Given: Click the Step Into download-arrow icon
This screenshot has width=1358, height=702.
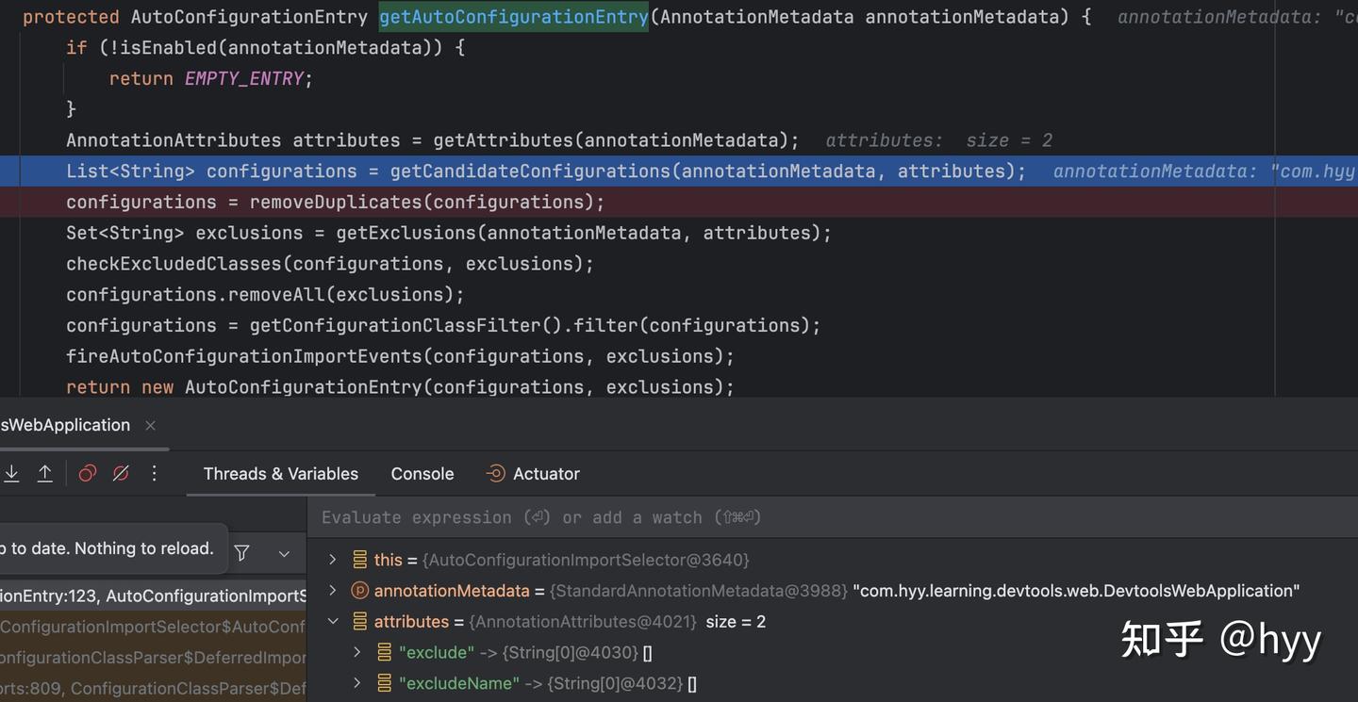Looking at the screenshot, I should click(x=11, y=474).
